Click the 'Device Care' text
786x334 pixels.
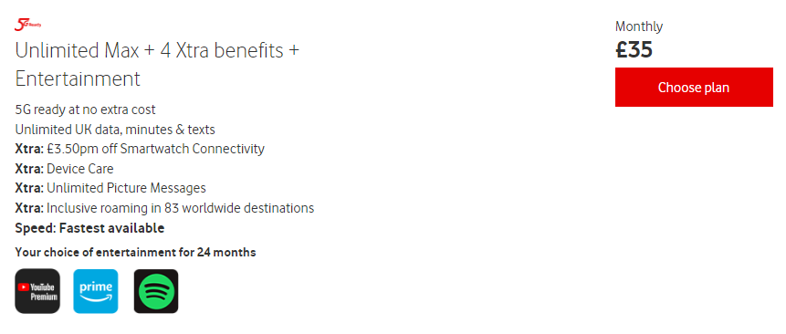(80, 169)
